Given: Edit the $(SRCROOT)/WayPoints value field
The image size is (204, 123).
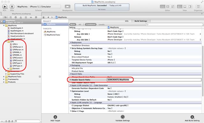Looking at the screenshot, I should (x=154, y=80).
